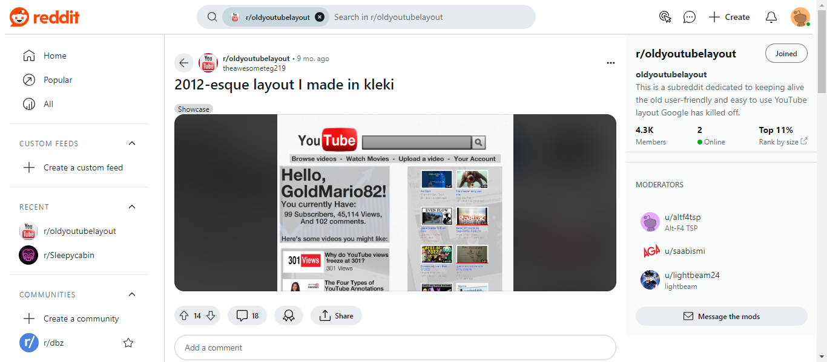The image size is (827, 362).
Task: Upvote the 2012-esque layout post
Action: click(x=184, y=315)
